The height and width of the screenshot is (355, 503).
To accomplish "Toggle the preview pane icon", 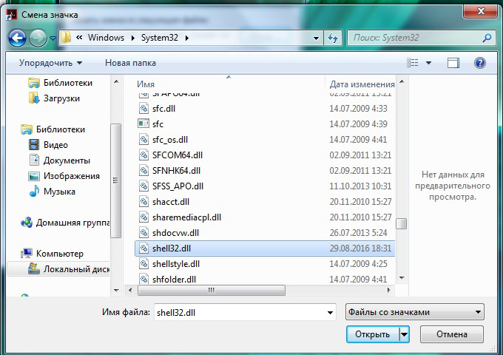I will (x=454, y=63).
